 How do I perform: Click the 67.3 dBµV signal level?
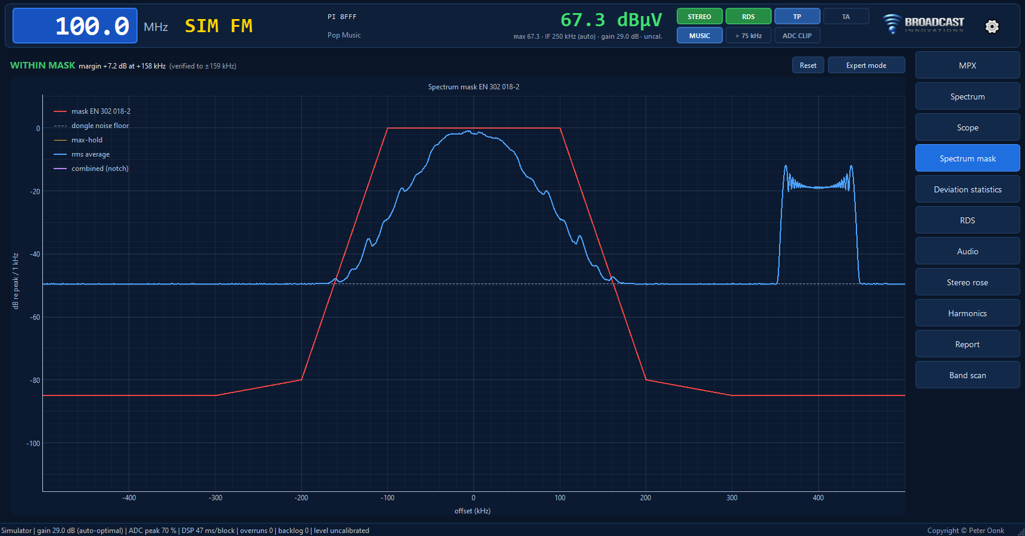point(611,20)
